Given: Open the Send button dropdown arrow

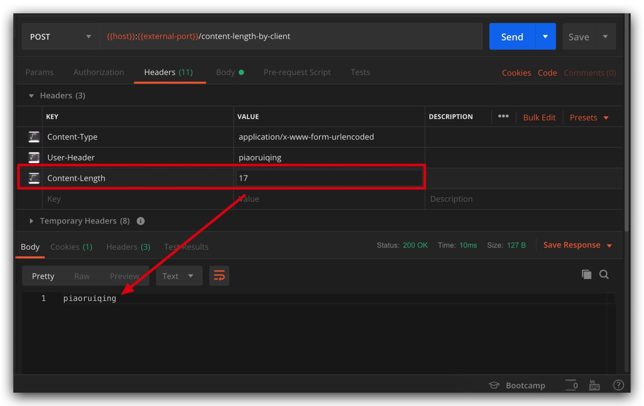Looking at the screenshot, I should [545, 37].
